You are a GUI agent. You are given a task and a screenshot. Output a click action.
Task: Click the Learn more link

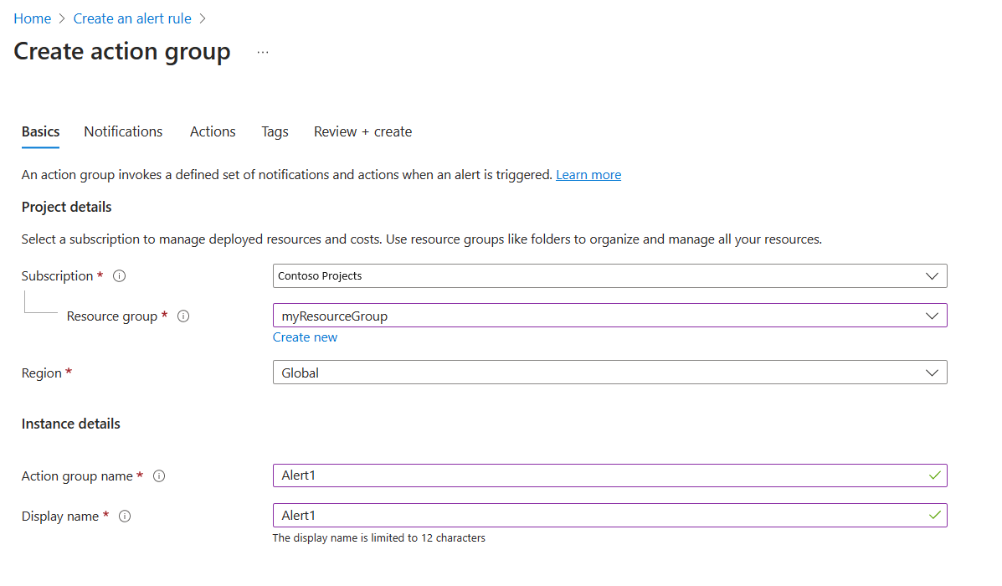588,174
